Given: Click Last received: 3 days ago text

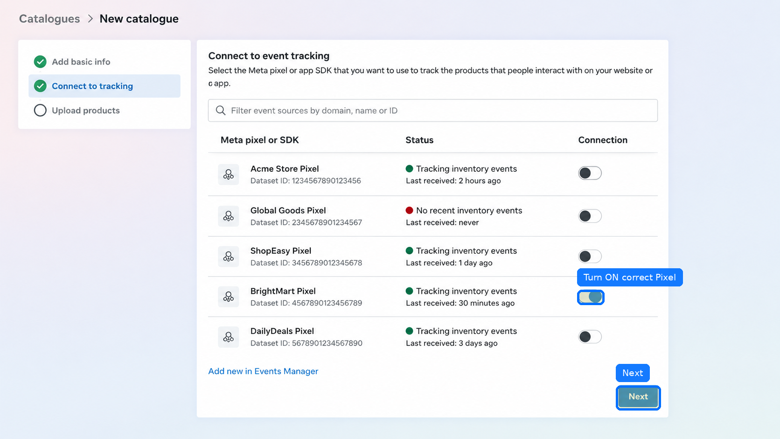Looking at the screenshot, I should pos(452,343).
